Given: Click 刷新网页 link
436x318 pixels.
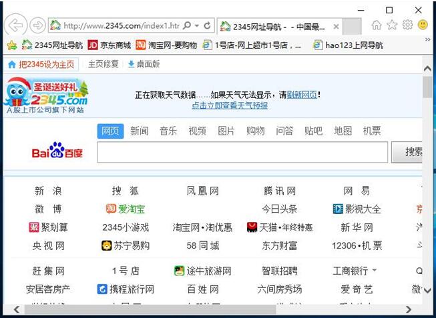Looking at the screenshot, I should [302, 95].
